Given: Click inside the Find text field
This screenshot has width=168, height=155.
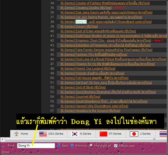Looking at the screenshot, I should coord(36,146).
